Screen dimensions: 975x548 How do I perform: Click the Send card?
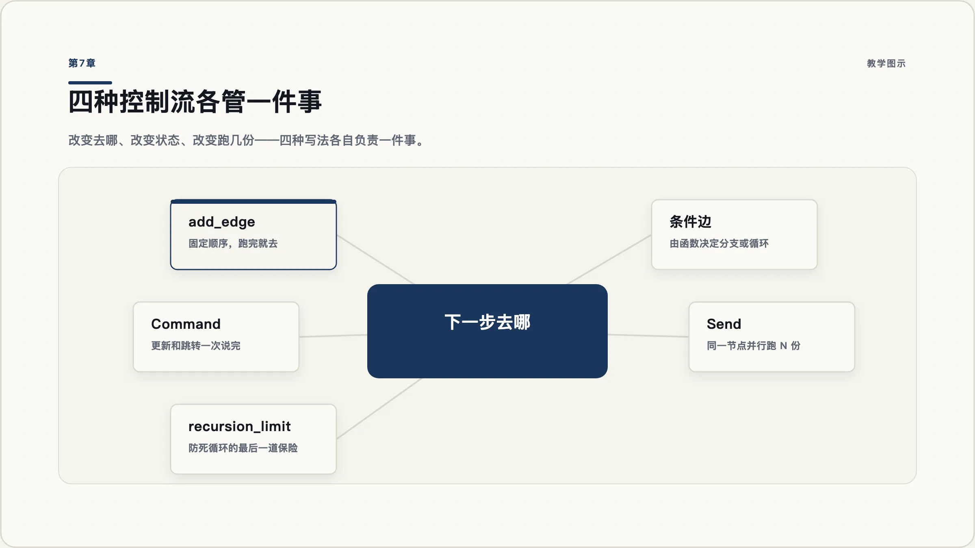click(772, 337)
